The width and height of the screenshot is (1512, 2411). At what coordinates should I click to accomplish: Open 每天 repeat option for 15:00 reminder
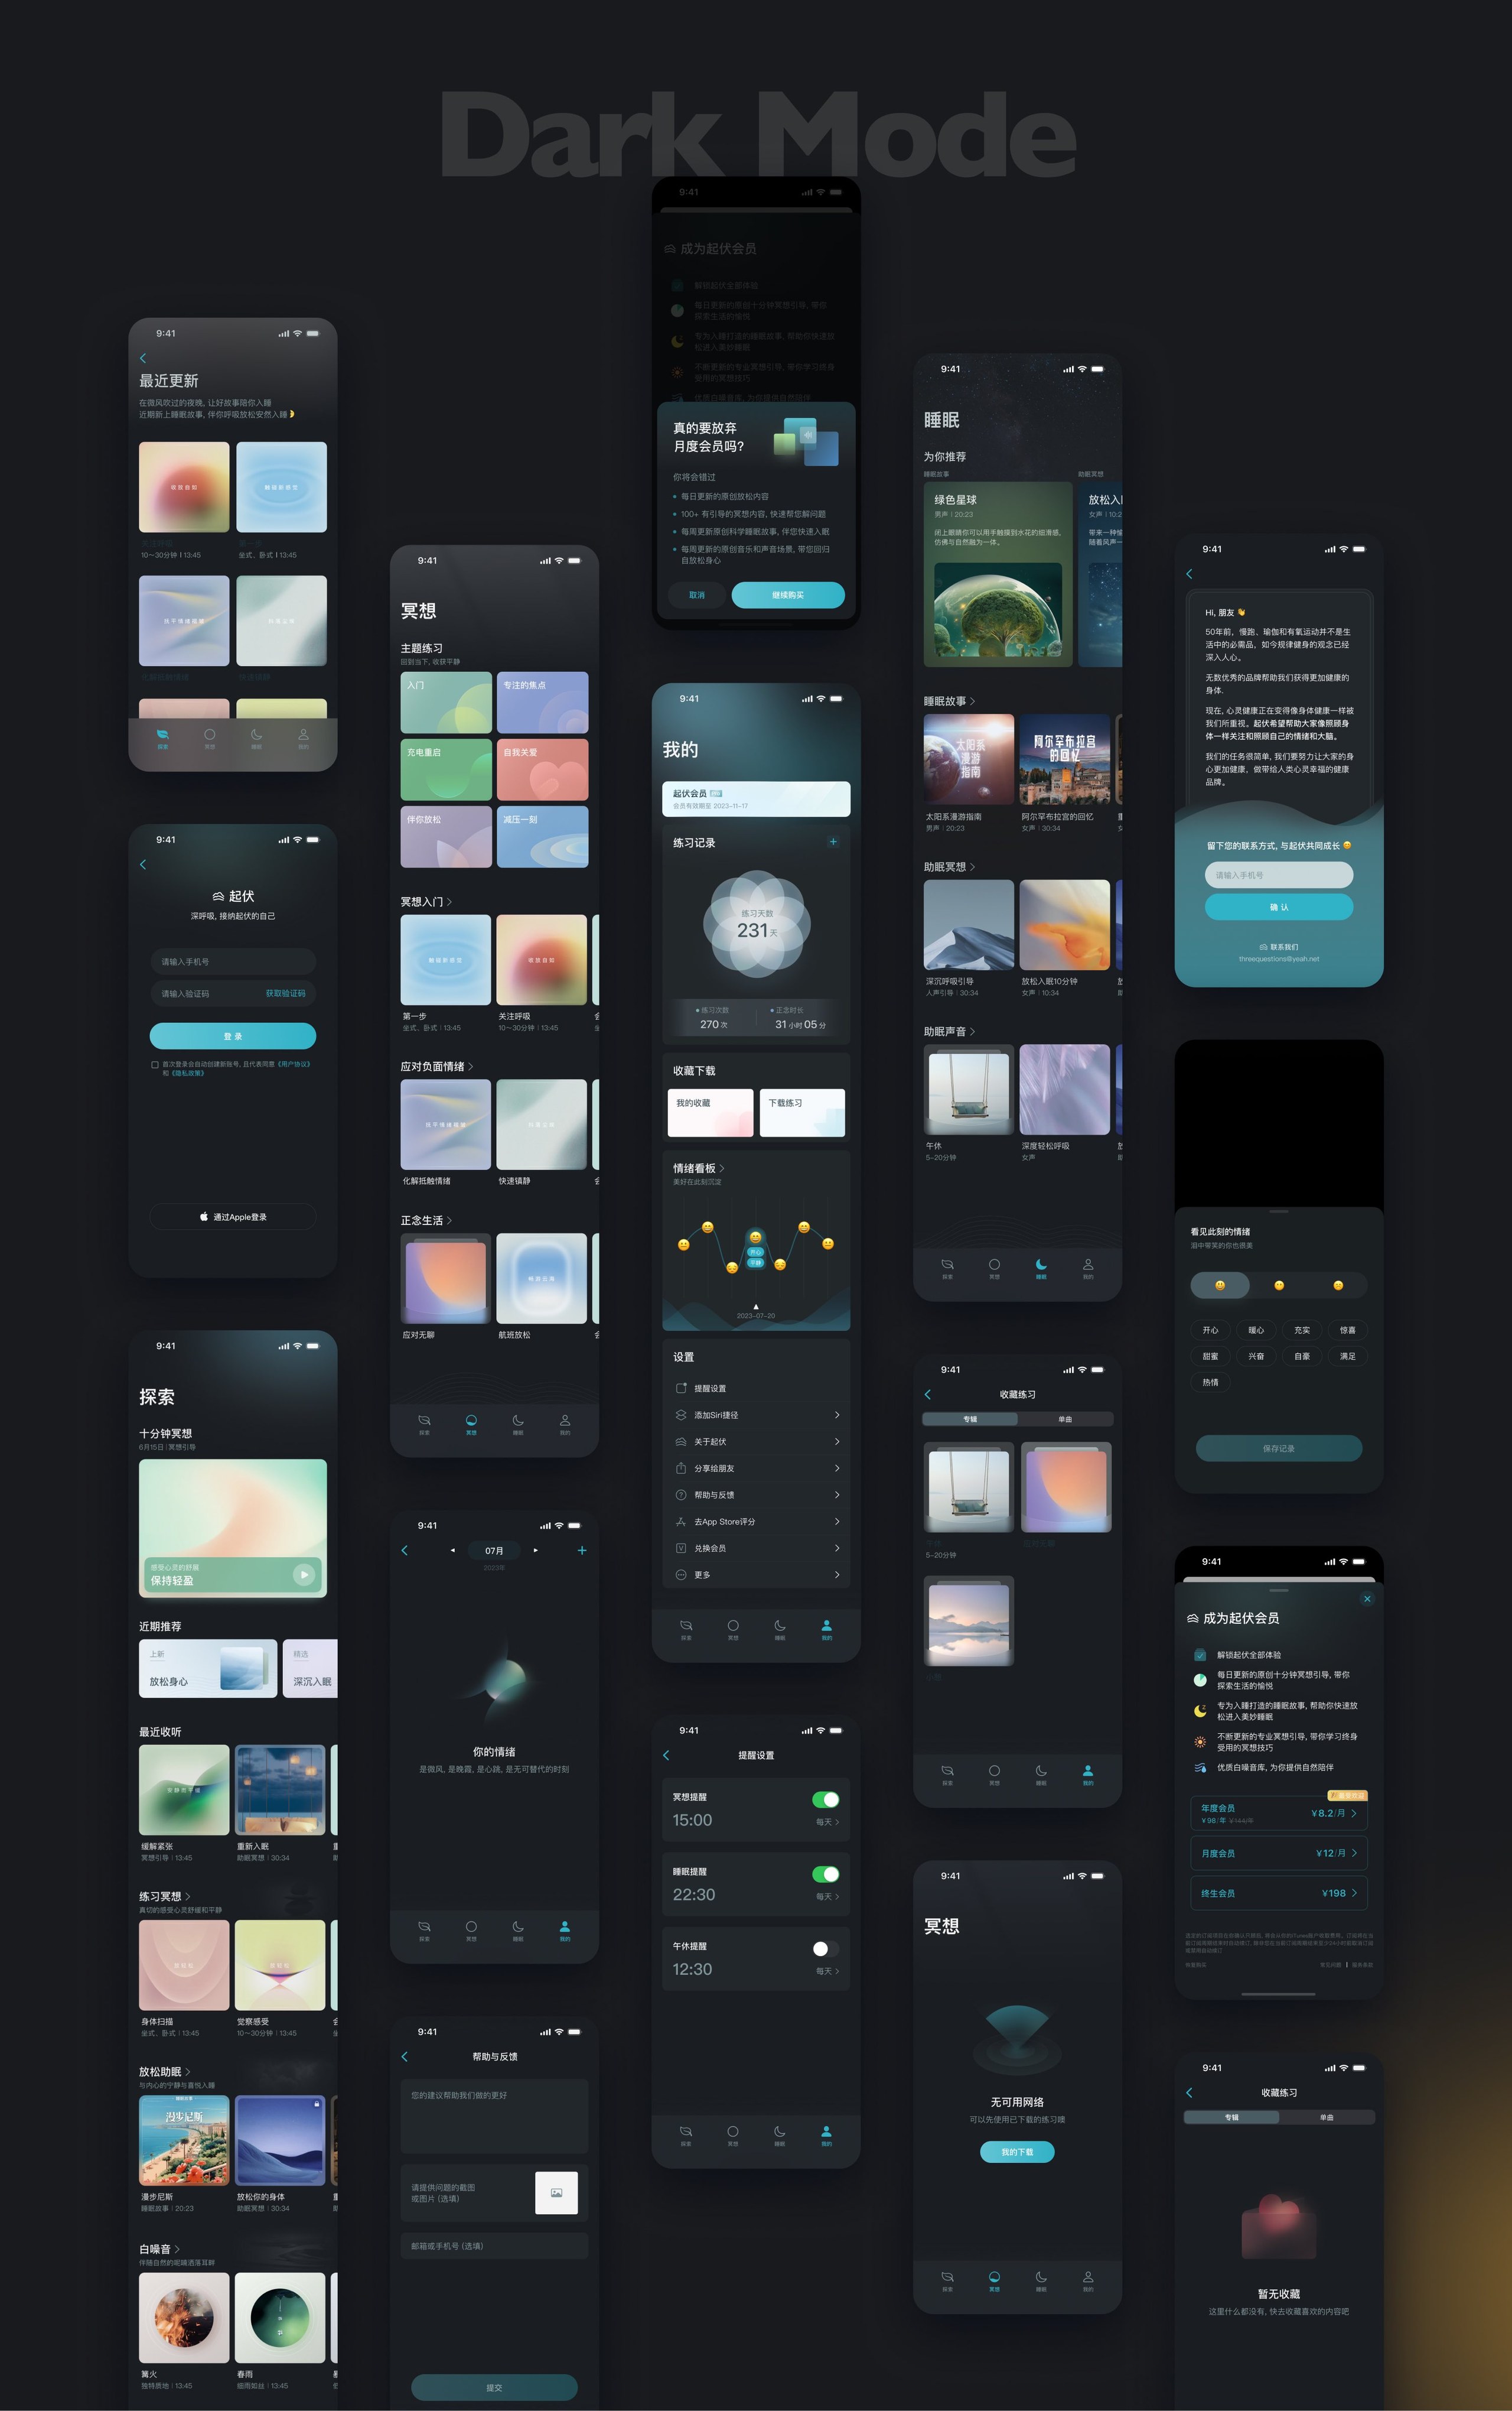coord(827,1822)
